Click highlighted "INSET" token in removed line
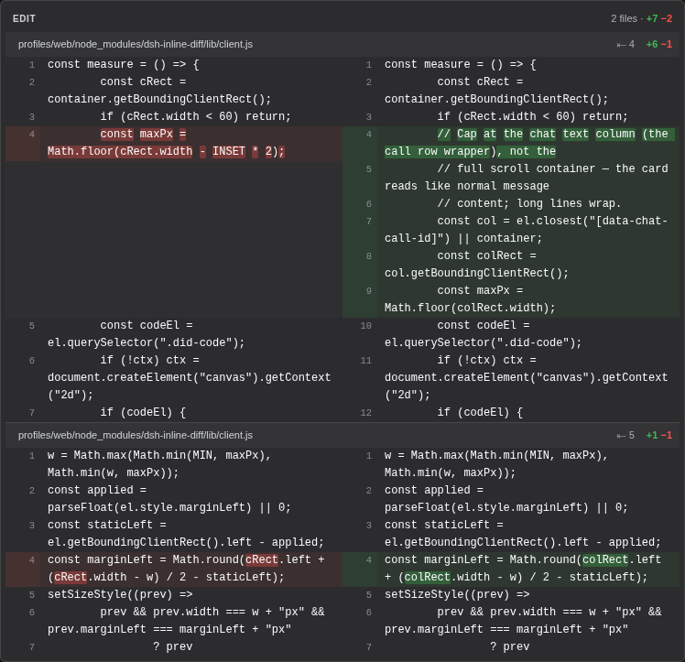685x662 pixels. coord(229,151)
